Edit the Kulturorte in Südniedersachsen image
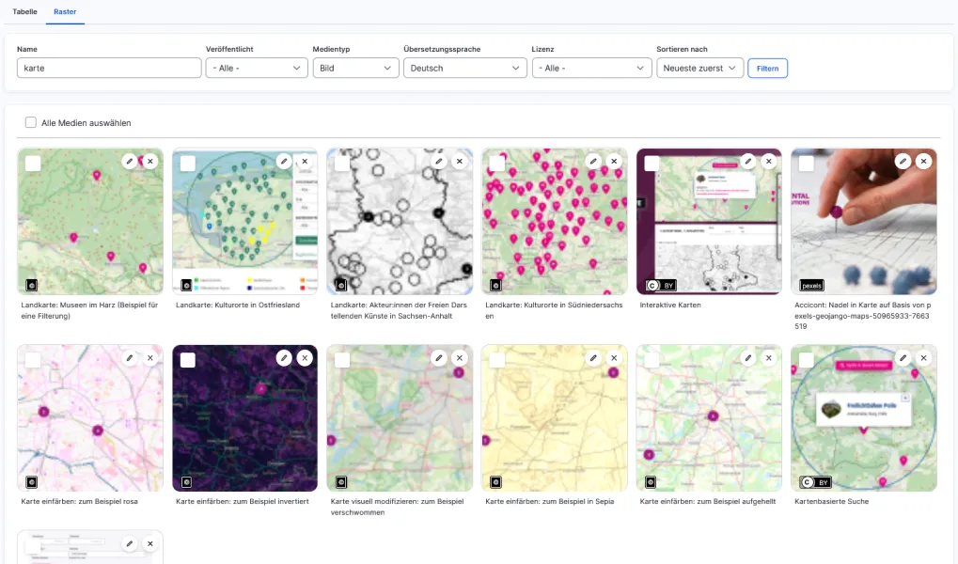958x564 pixels. (x=593, y=162)
